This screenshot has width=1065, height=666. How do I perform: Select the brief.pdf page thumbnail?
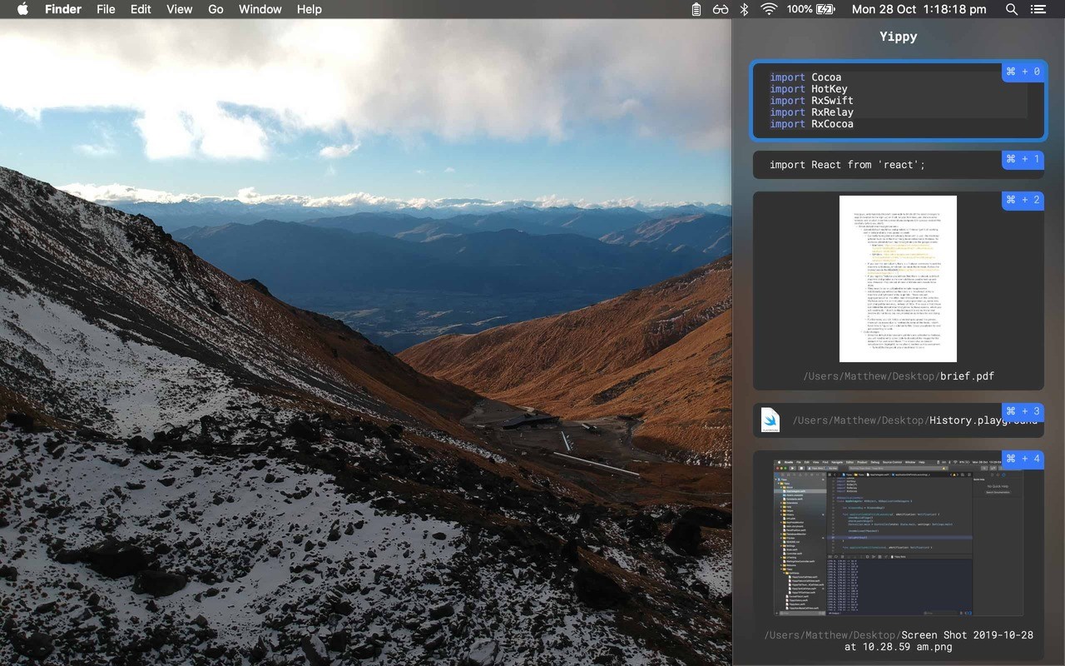click(x=898, y=279)
